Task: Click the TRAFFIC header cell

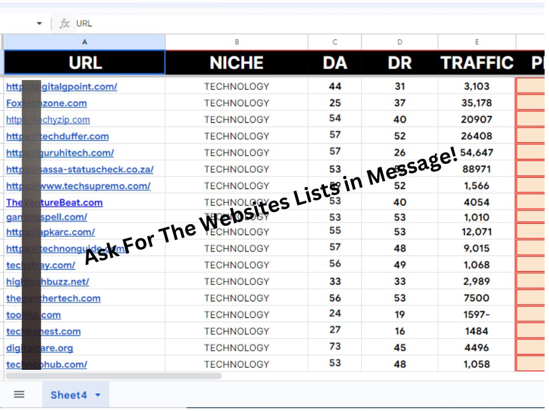Action: pos(477,62)
